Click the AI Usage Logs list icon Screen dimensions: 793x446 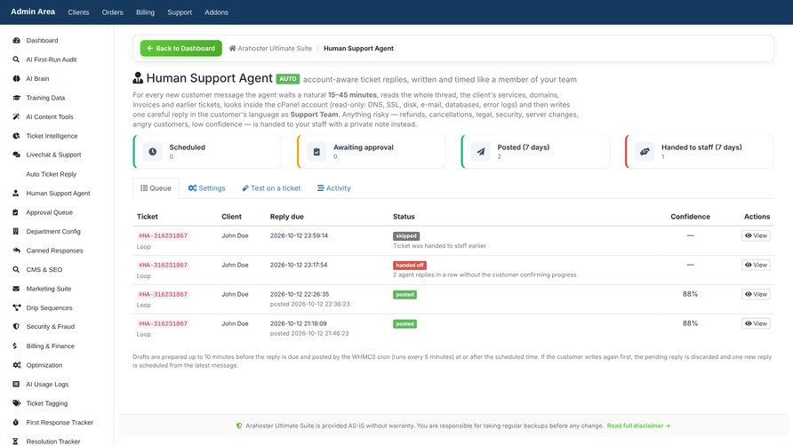point(16,385)
